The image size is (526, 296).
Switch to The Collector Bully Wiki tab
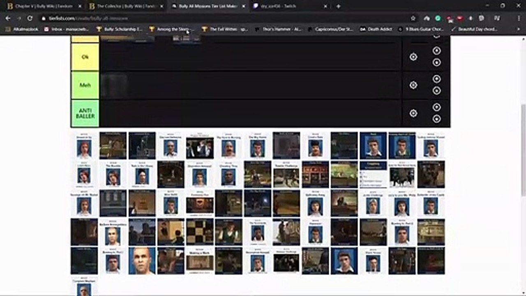click(x=127, y=6)
